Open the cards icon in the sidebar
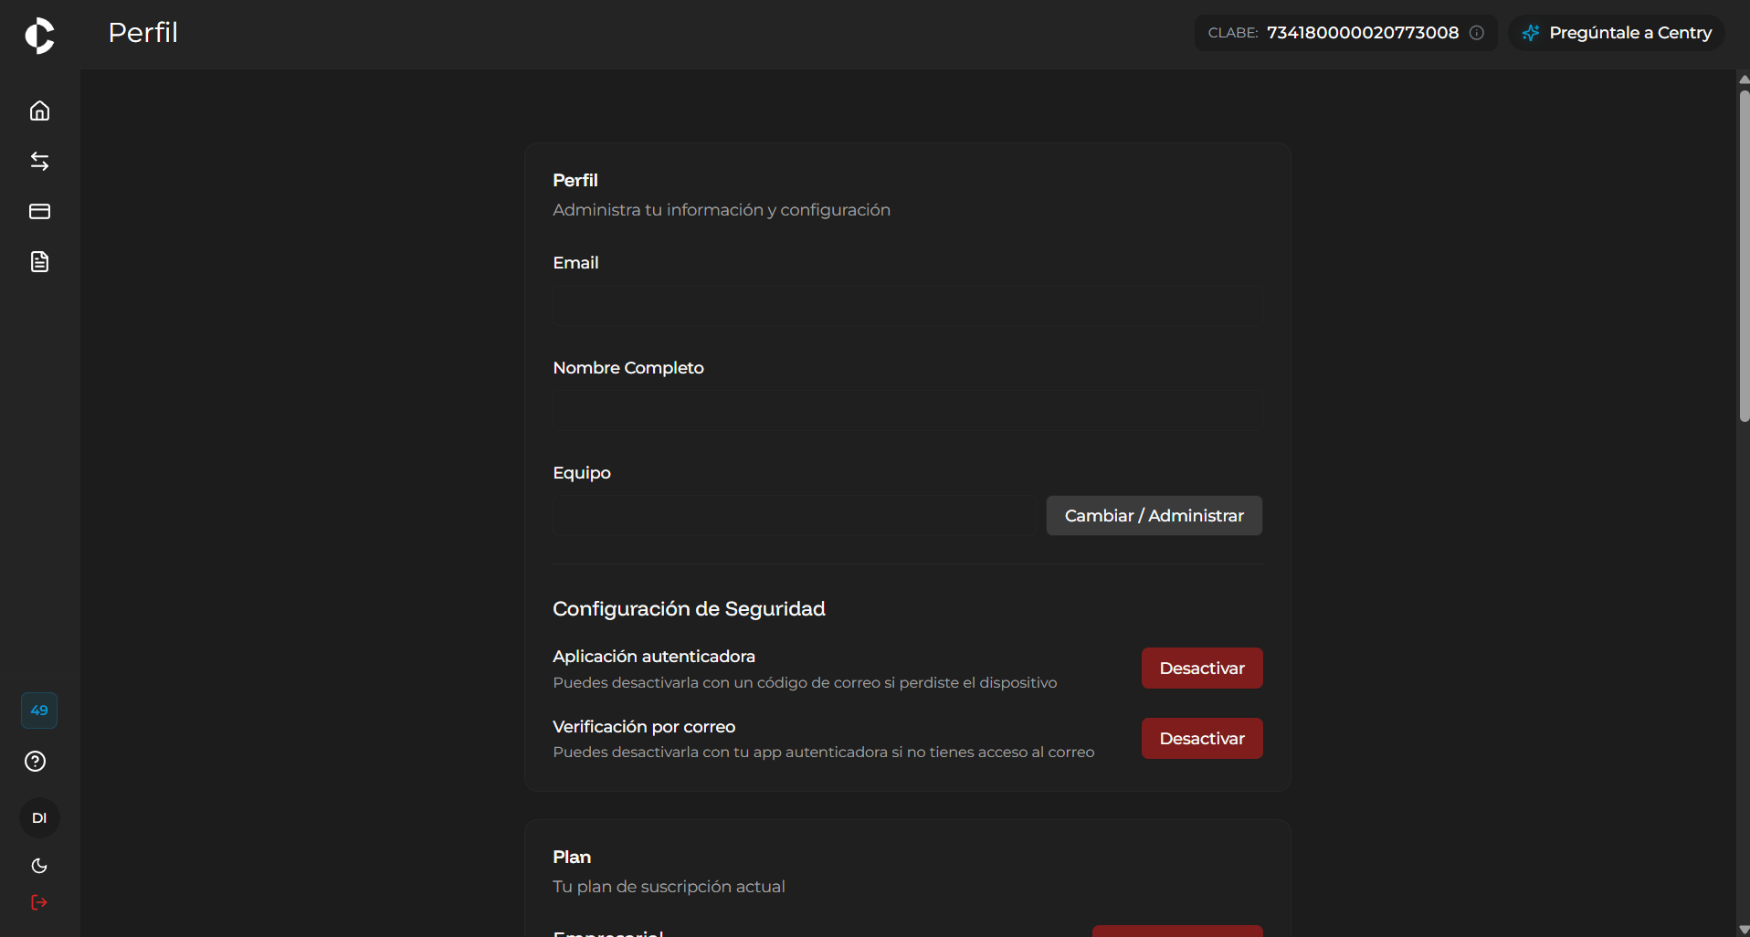The height and width of the screenshot is (937, 1750). pos(39,212)
